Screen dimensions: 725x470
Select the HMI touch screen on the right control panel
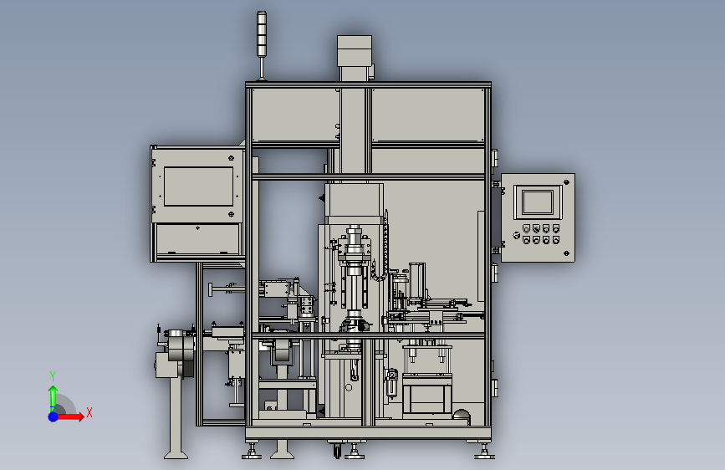(x=538, y=202)
